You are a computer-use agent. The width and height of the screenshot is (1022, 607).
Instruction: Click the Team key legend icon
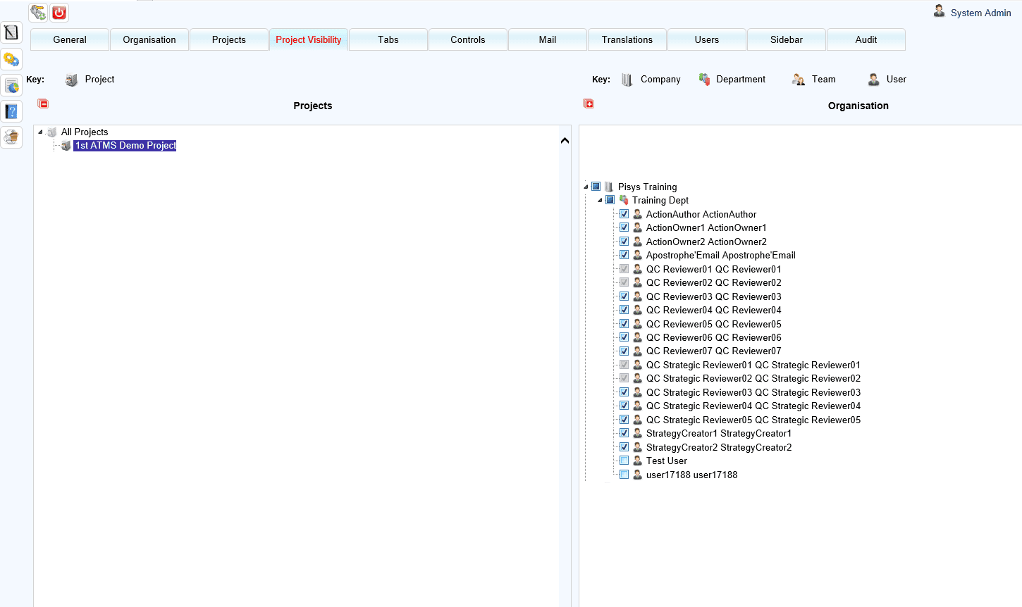[x=799, y=80]
